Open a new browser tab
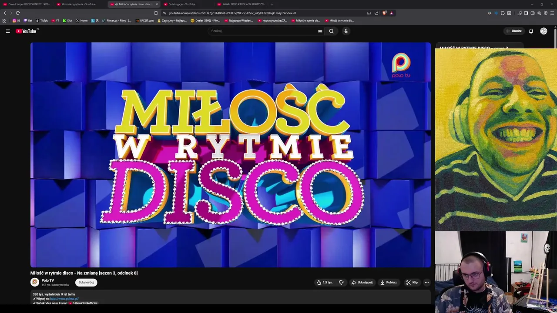The width and height of the screenshot is (557, 313). [x=272, y=4]
